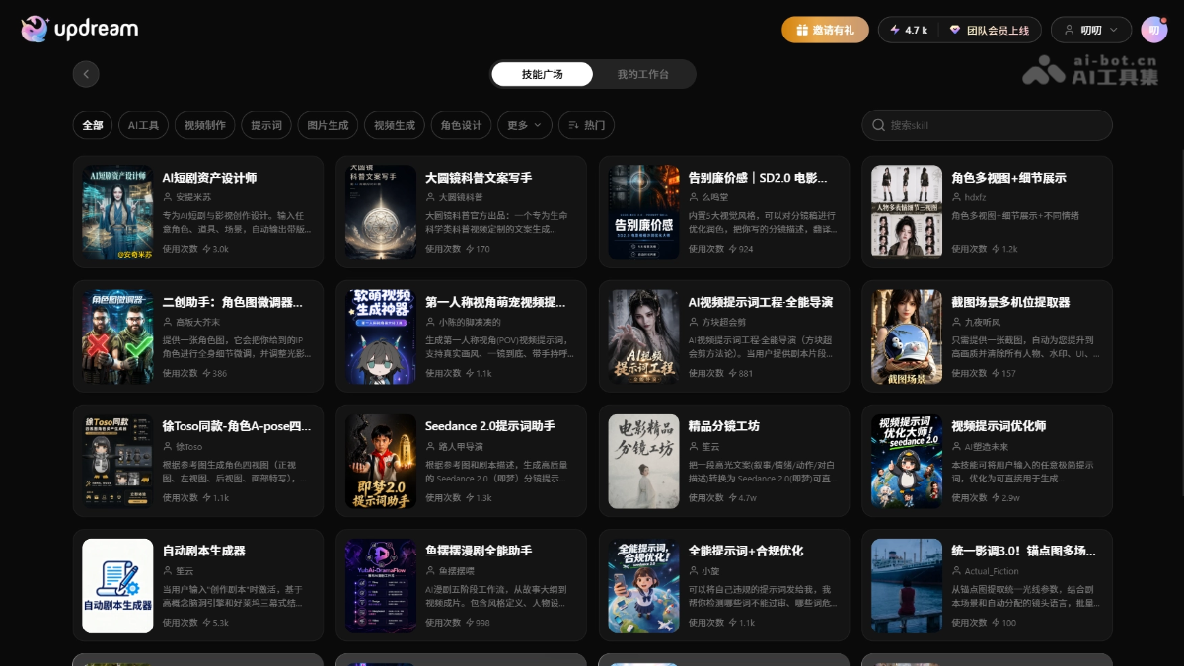Image resolution: width=1184 pixels, height=666 pixels.
Task: Click the 使用次数 4.7w usage count
Action: tap(722, 497)
